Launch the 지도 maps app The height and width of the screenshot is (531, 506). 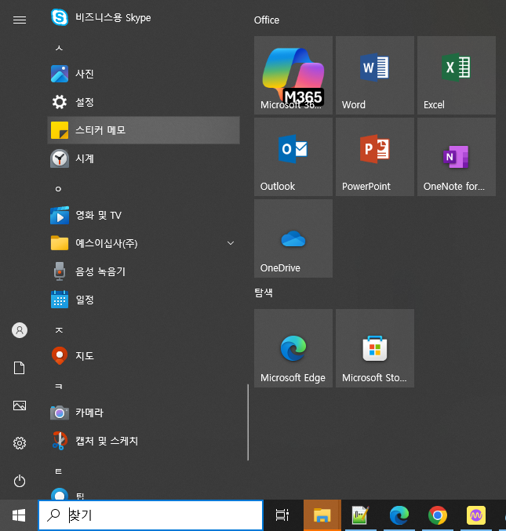pyautogui.click(x=144, y=356)
